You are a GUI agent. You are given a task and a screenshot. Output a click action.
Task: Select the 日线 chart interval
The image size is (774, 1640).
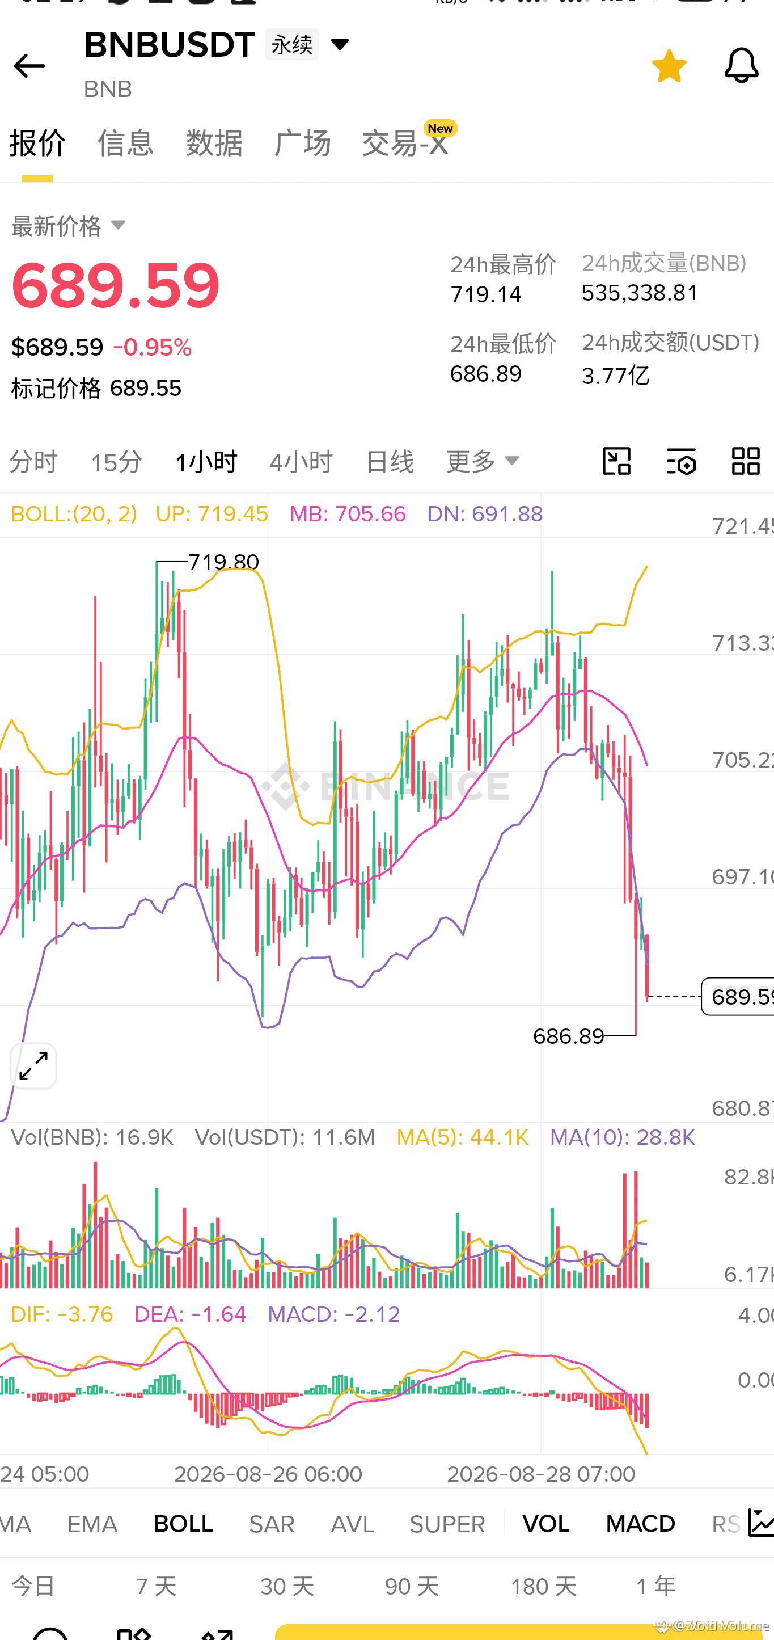(x=390, y=462)
